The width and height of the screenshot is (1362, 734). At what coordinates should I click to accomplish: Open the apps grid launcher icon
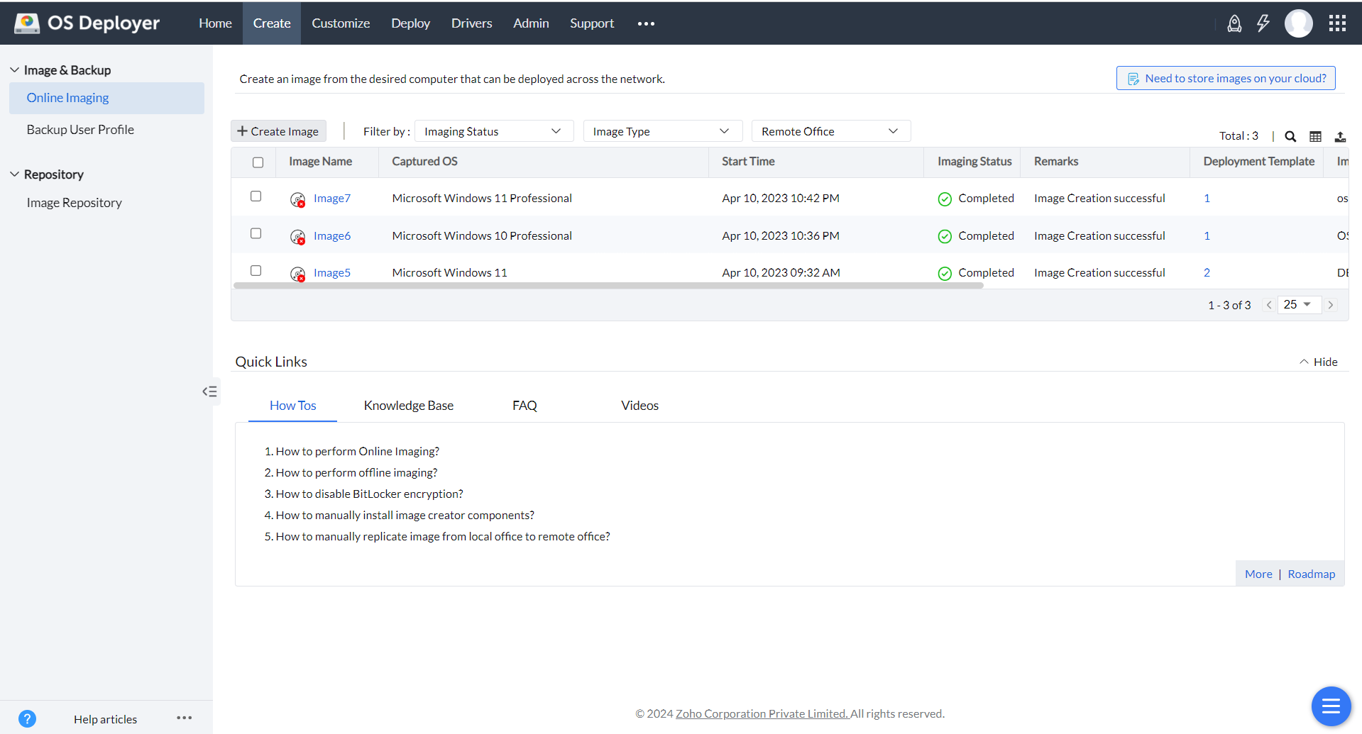(x=1337, y=23)
